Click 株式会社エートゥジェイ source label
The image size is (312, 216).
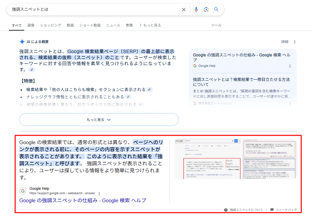215,103
